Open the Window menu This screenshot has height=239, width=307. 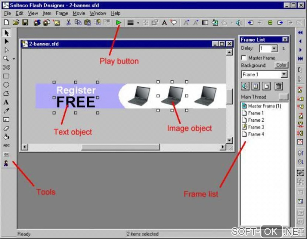click(98, 13)
